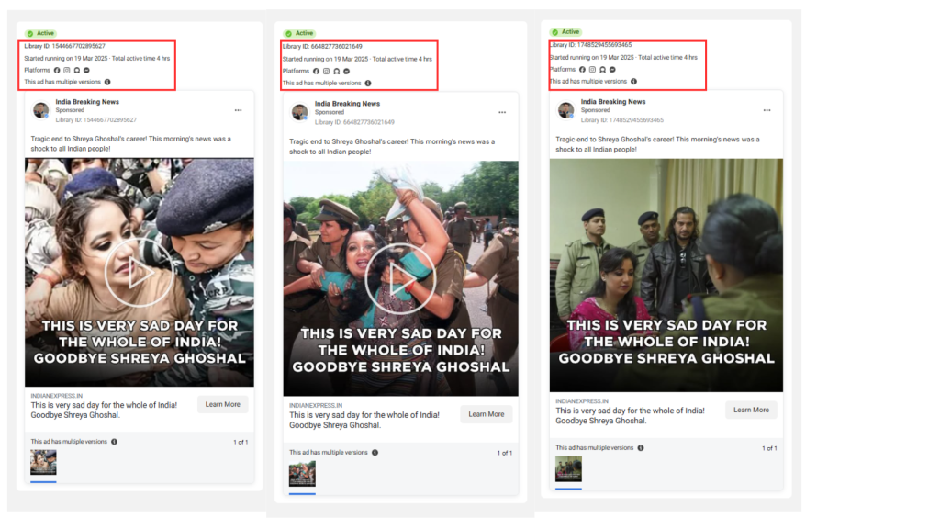
Task: Click 'Sponsored' label on ad ending 3465
Action: click(x=595, y=110)
